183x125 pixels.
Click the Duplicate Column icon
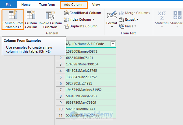(66, 26)
